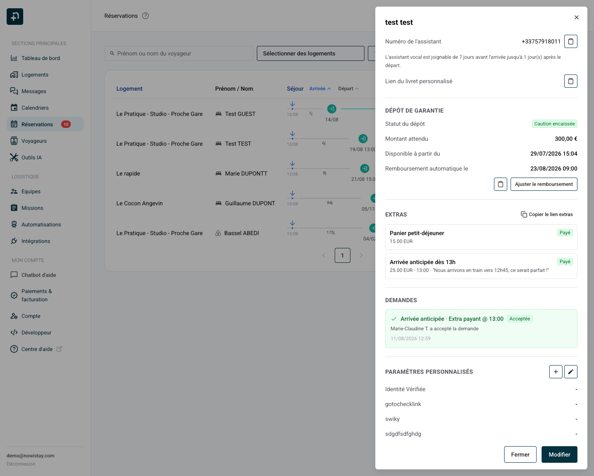Click Ajuster le remboursement button

tap(544, 184)
